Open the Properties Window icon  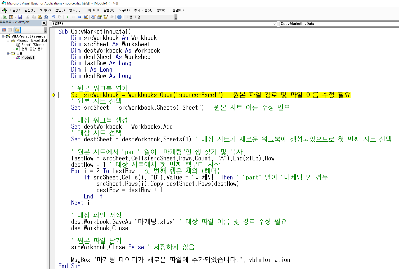(x=100, y=17)
